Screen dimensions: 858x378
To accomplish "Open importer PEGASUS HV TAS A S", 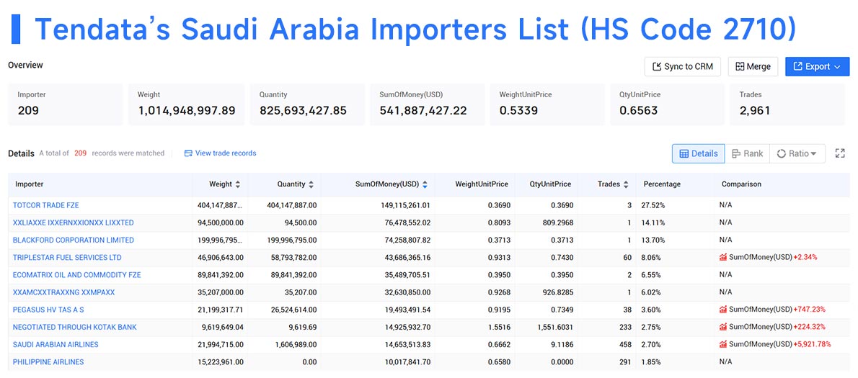I will 48,310.
